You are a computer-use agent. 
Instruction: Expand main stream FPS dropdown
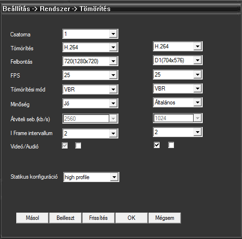coord(90,75)
